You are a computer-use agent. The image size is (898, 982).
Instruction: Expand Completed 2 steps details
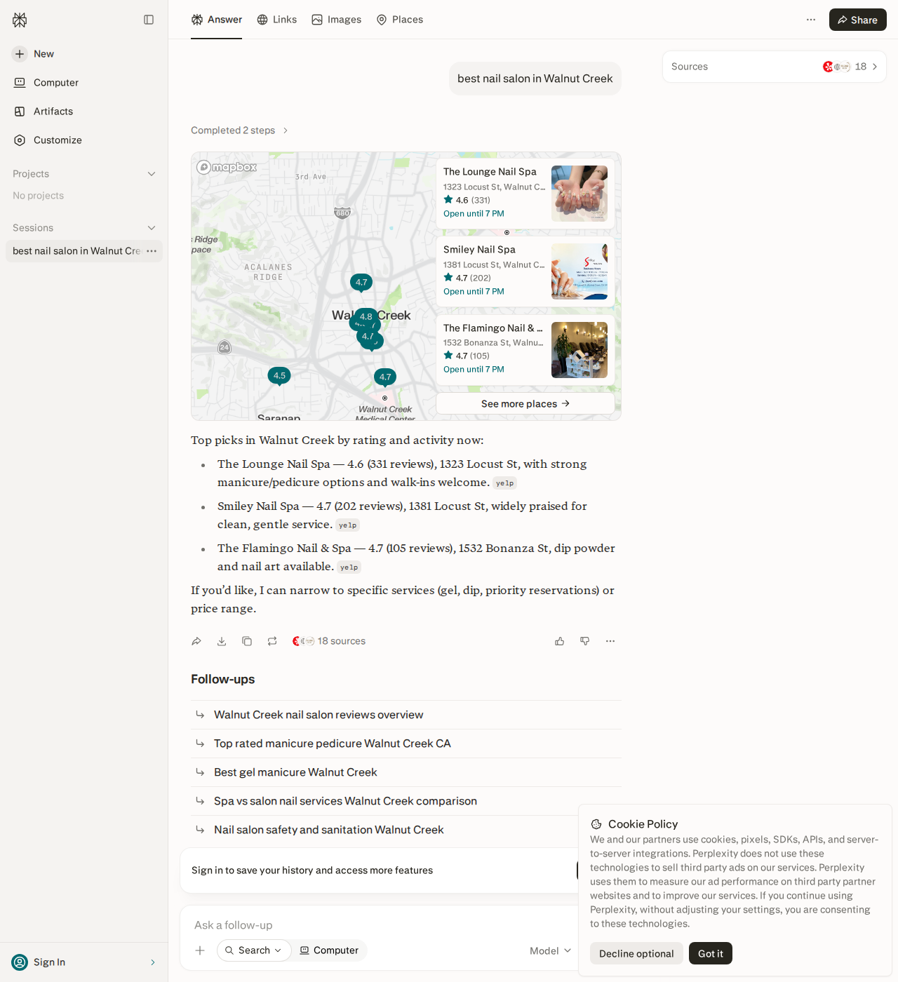coord(240,130)
